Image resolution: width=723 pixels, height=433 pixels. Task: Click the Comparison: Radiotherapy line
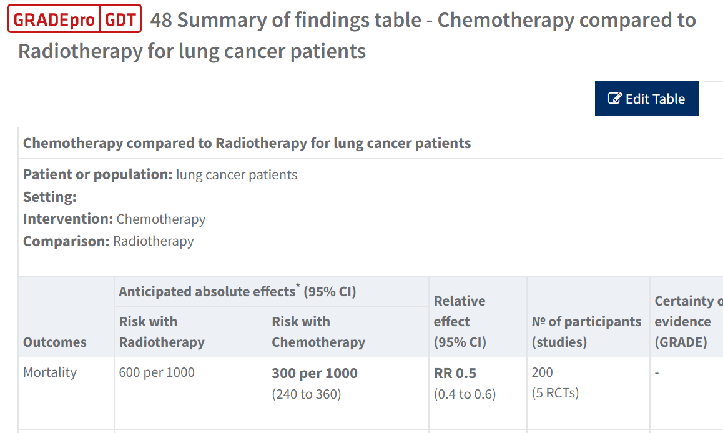[x=109, y=241]
